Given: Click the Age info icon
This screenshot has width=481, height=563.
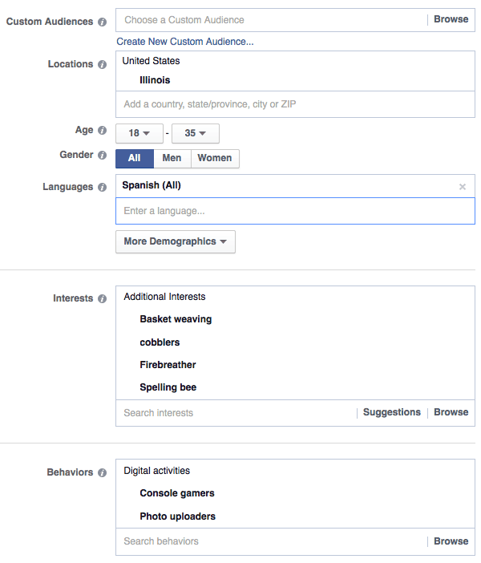Looking at the screenshot, I should 103,130.
